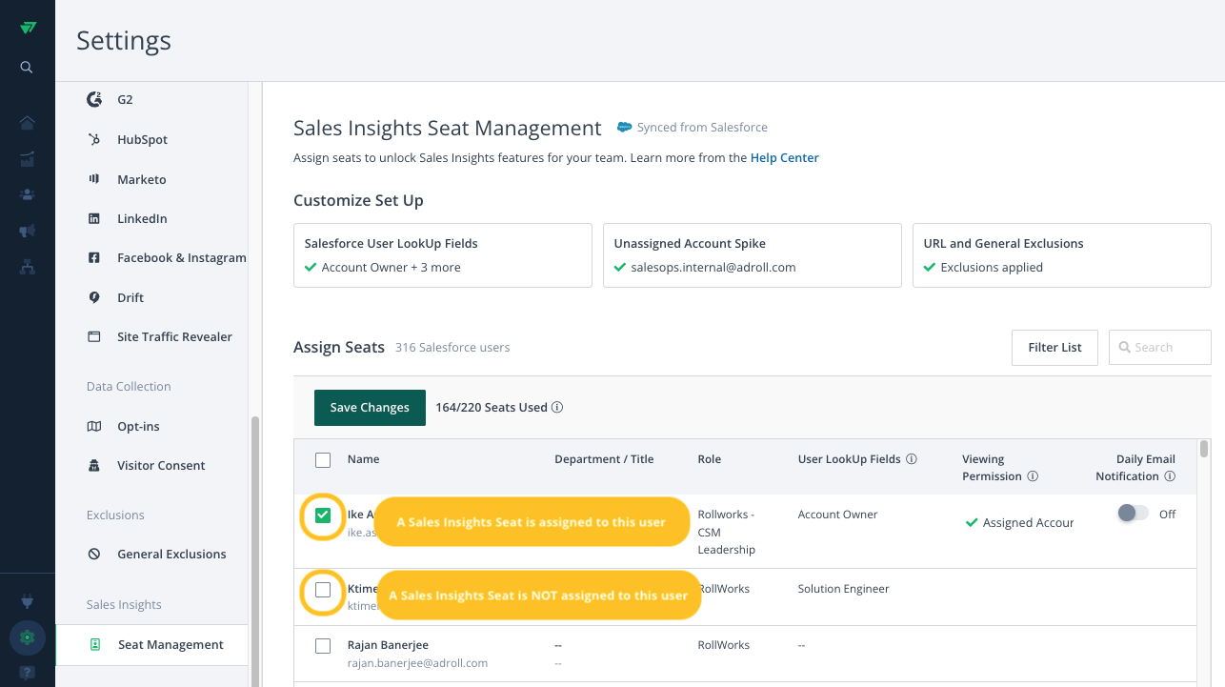Tick the select-all checkbox in table header
Image resolution: width=1225 pixels, height=687 pixels.
[x=323, y=460]
